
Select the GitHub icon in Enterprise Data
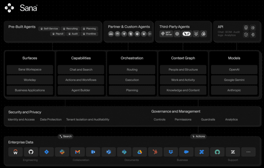(31, 152)
